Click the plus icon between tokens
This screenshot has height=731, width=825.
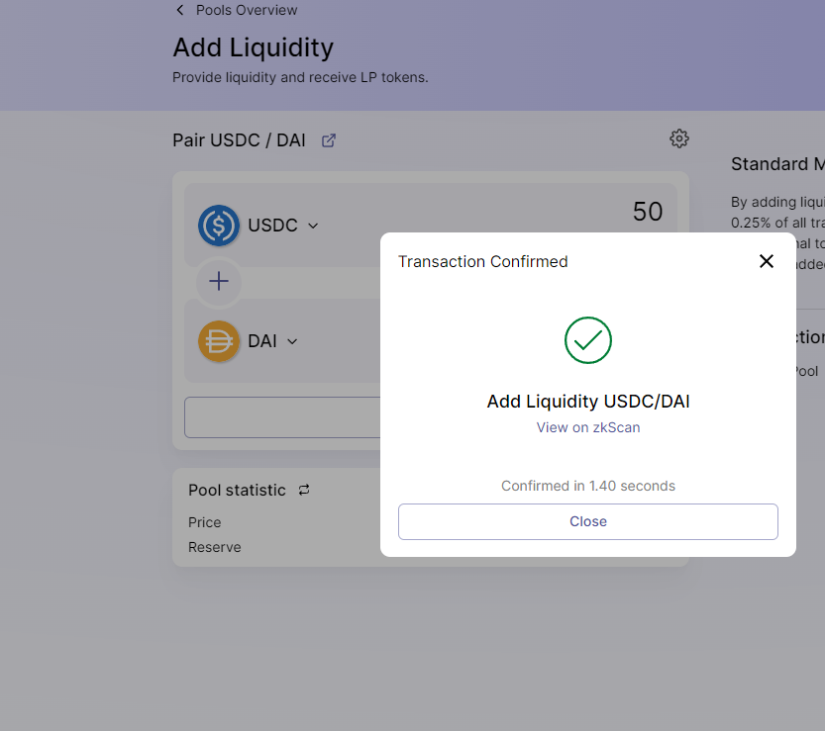tap(219, 282)
